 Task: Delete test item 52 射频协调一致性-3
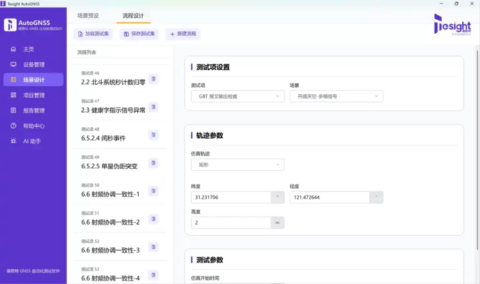click(x=153, y=247)
